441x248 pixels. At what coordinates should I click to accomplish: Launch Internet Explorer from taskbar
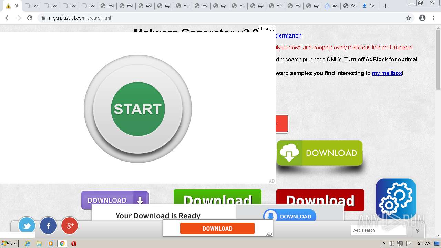tap(27, 244)
